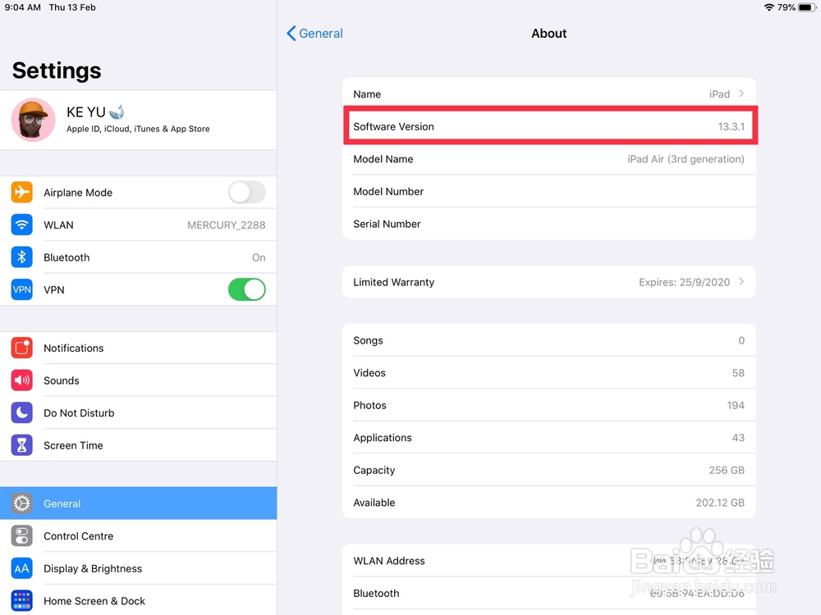The height and width of the screenshot is (615, 821).
Task: Tap the Model Name row
Action: [x=549, y=158]
